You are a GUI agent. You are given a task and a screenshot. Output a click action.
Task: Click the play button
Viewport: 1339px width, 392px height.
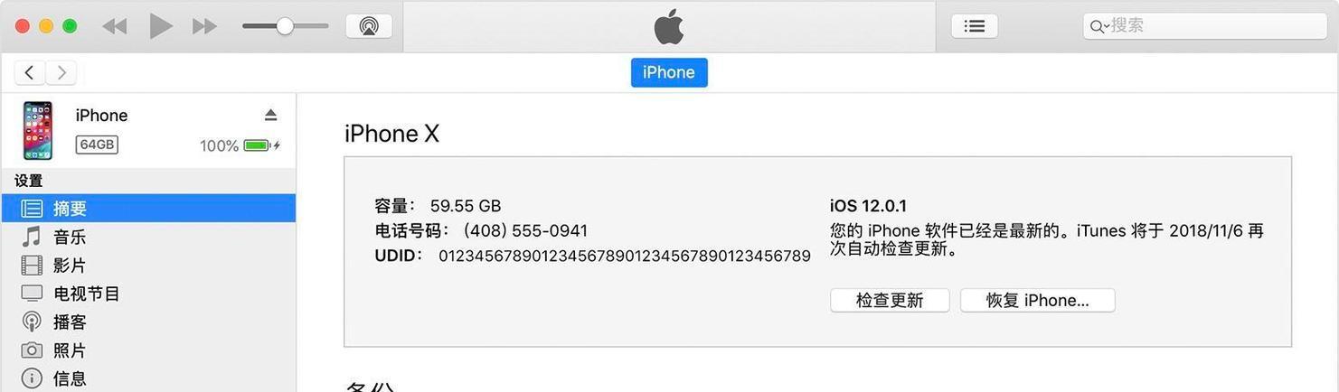161,26
